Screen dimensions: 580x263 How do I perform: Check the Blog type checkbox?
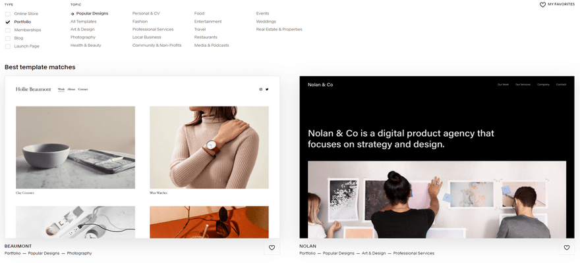[8, 38]
